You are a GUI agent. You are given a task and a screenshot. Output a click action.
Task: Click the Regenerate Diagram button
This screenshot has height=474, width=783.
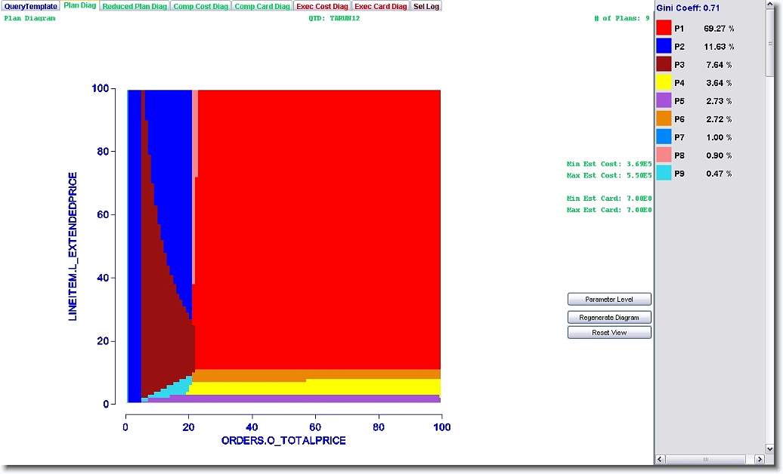coord(609,318)
